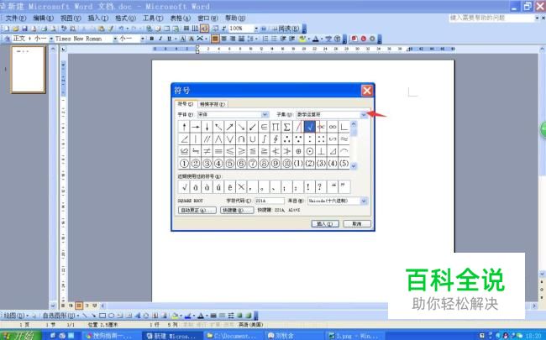Open the 视图 (View) menu
The height and width of the screenshot is (340, 546).
(x=71, y=18)
